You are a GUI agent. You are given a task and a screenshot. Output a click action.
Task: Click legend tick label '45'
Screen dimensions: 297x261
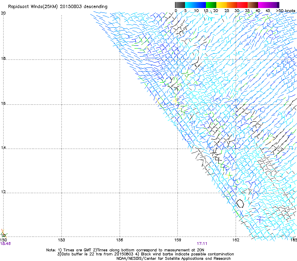pos(268,10)
